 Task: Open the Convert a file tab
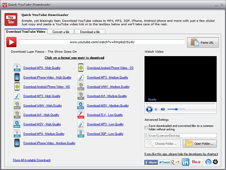61,32
